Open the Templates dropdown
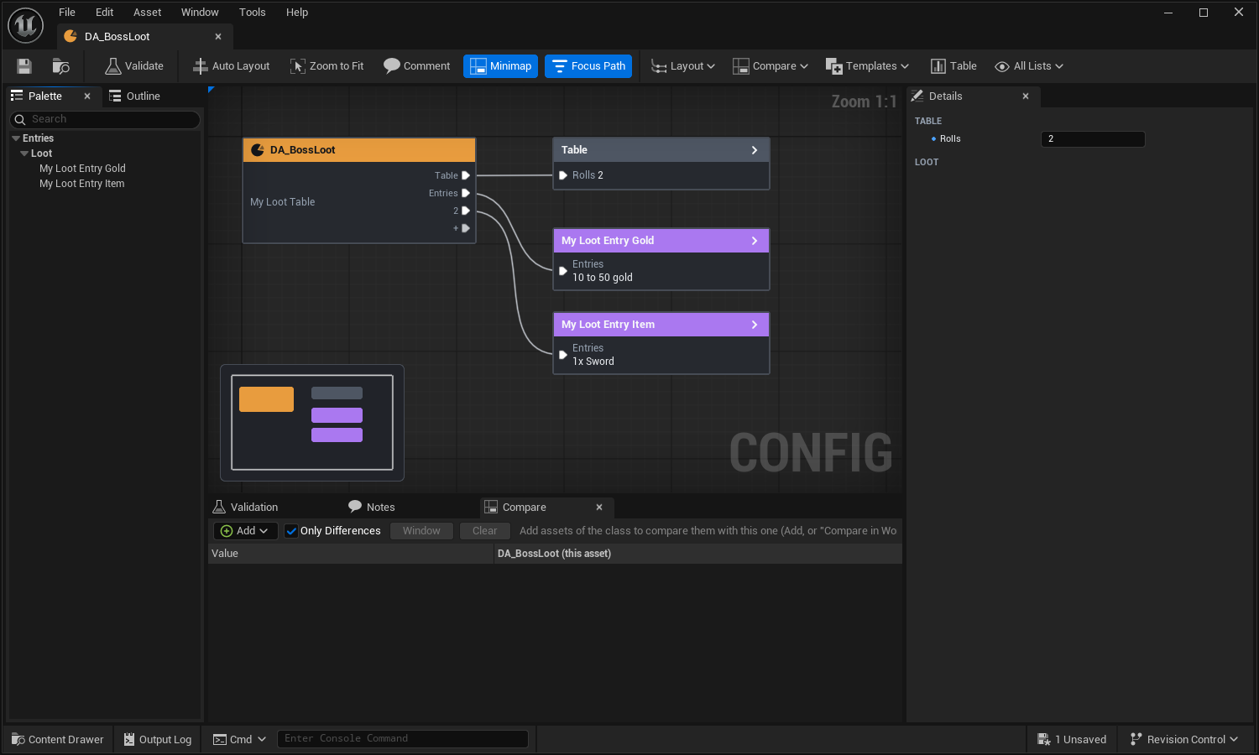Image resolution: width=1259 pixels, height=755 pixels. (x=867, y=66)
